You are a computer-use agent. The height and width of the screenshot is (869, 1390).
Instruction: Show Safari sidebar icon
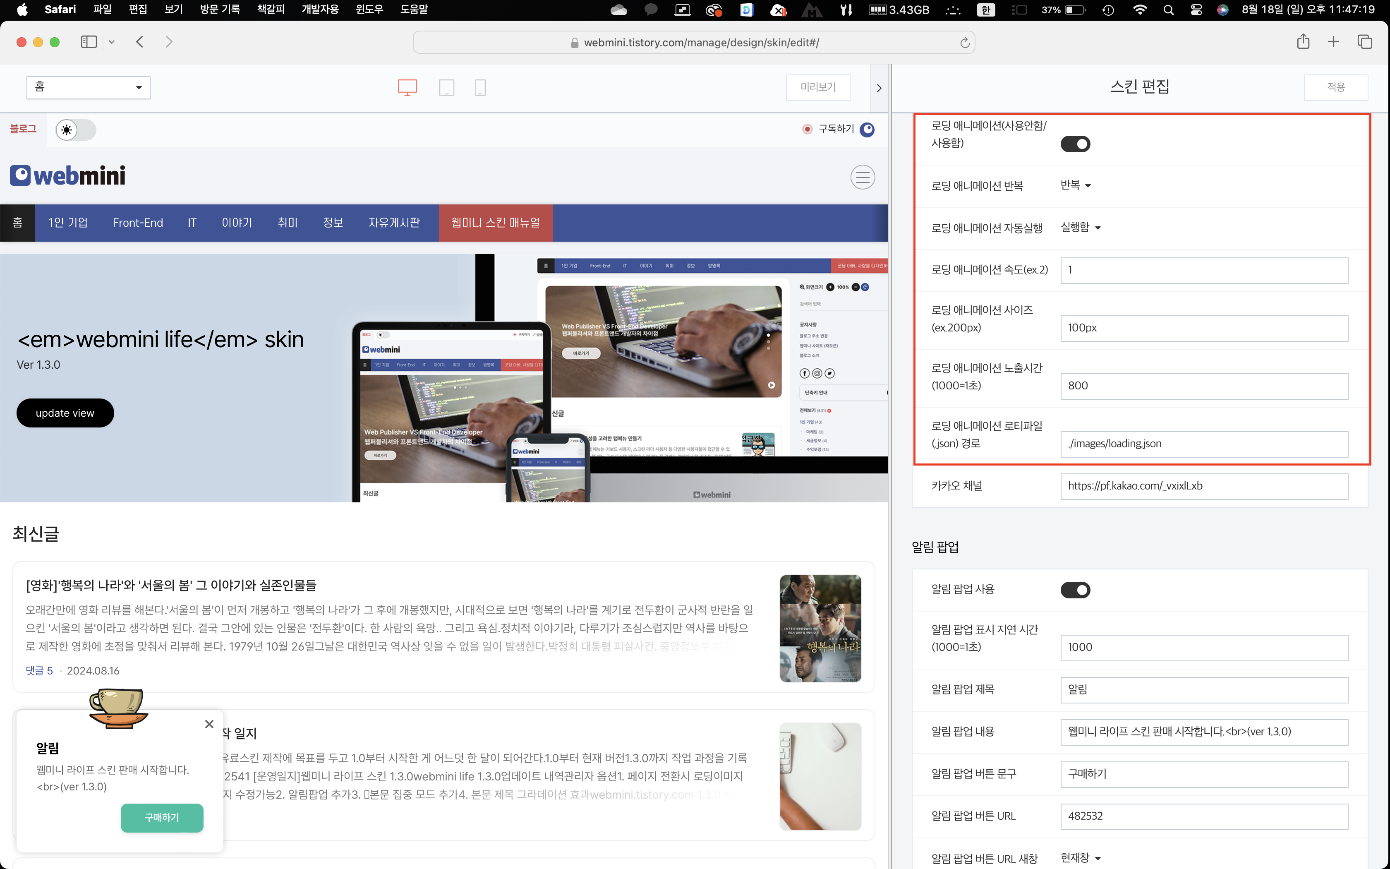click(x=89, y=42)
